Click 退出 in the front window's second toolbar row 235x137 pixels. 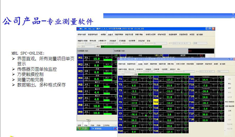tap(179, 69)
